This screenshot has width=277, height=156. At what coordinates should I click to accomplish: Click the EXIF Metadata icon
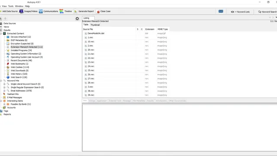(x=8, y=40)
